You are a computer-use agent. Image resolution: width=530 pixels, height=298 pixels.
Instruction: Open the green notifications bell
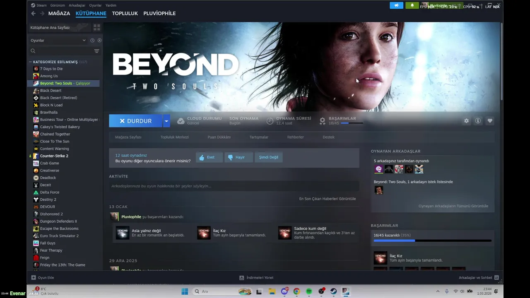[x=412, y=5]
